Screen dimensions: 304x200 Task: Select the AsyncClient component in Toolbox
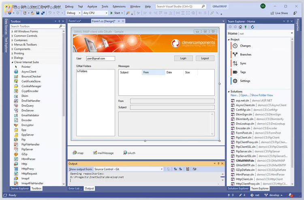[29, 72]
